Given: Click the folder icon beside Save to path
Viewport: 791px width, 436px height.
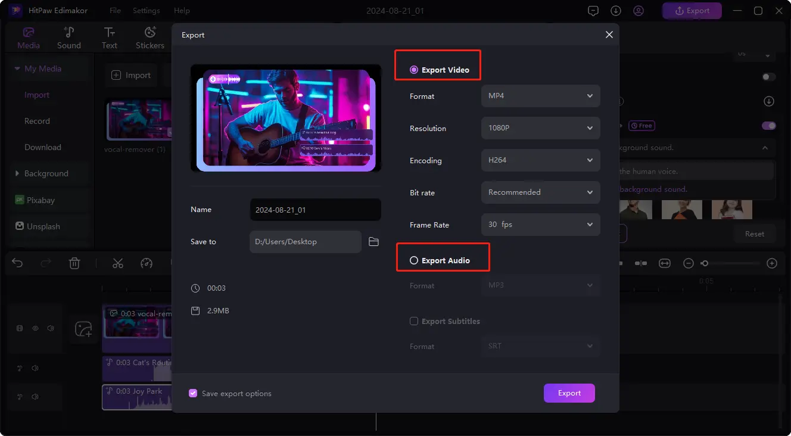Looking at the screenshot, I should 373,242.
